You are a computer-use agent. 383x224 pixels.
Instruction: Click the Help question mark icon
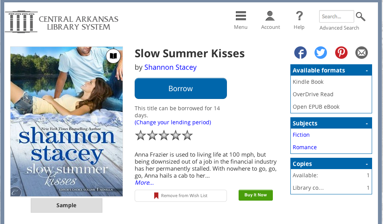click(299, 16)
